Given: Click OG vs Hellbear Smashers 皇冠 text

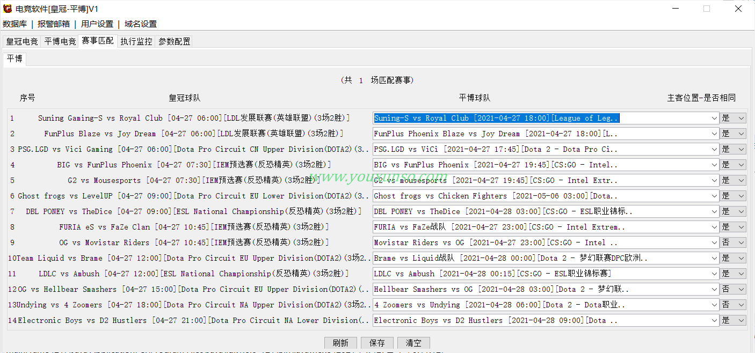Looking at the screenshot, I should coord(194,289).
